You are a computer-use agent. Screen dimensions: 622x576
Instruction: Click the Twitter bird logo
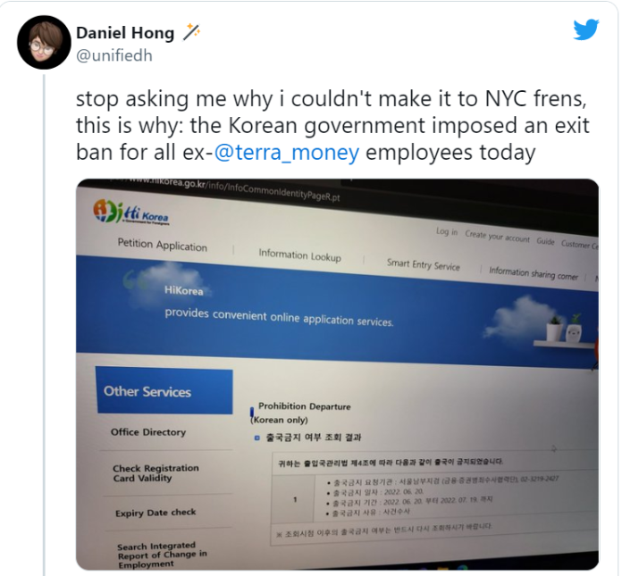click(x=586, y=29)
